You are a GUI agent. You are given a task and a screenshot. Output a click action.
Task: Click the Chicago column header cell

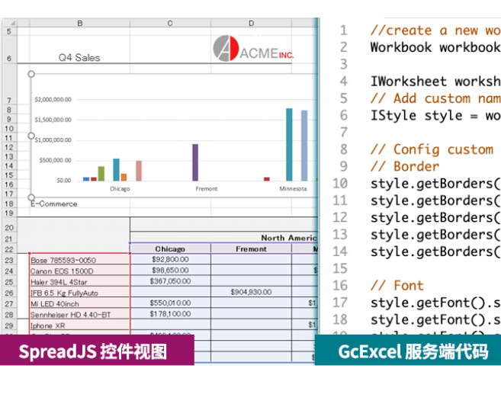tap(170, 249)
